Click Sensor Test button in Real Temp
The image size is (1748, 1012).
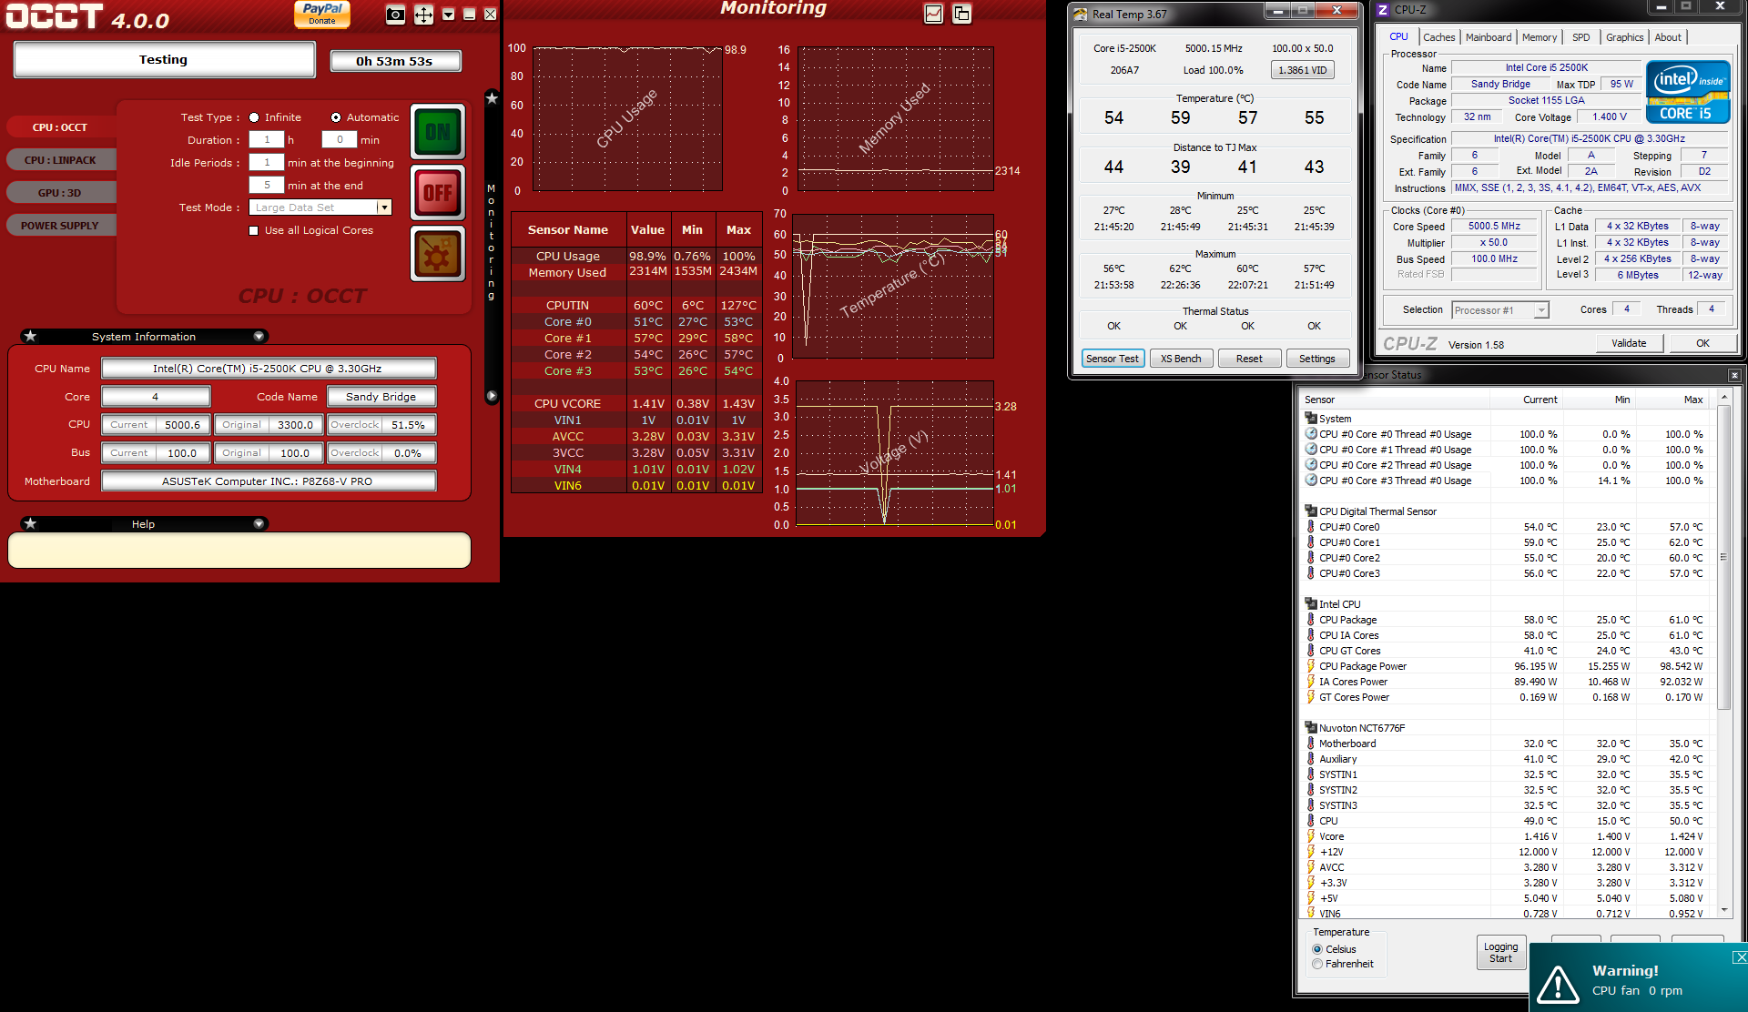click(x=1113, y=359)
